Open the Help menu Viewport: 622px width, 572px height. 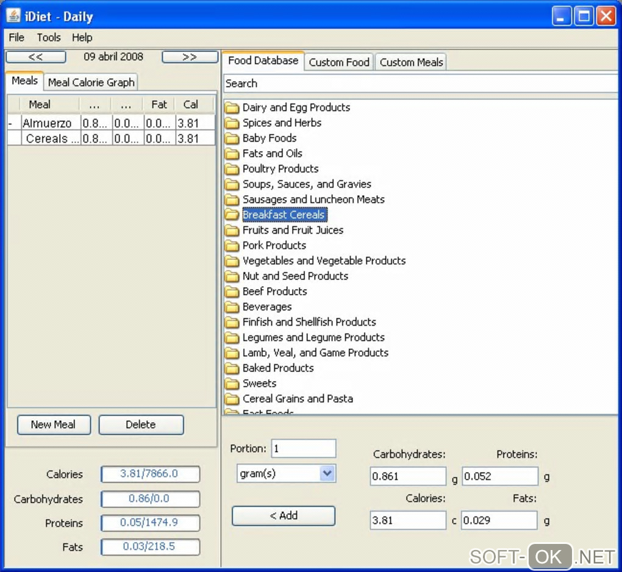click(x=82, y=38)
